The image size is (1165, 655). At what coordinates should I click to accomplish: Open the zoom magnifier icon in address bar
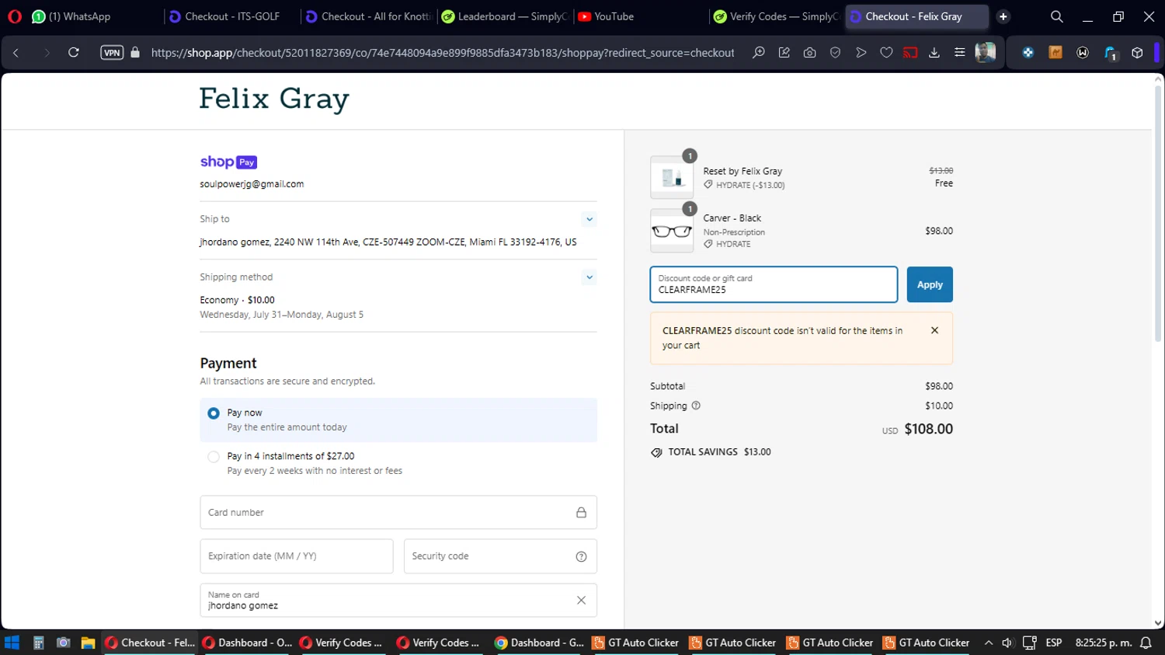tap(759, 53)
